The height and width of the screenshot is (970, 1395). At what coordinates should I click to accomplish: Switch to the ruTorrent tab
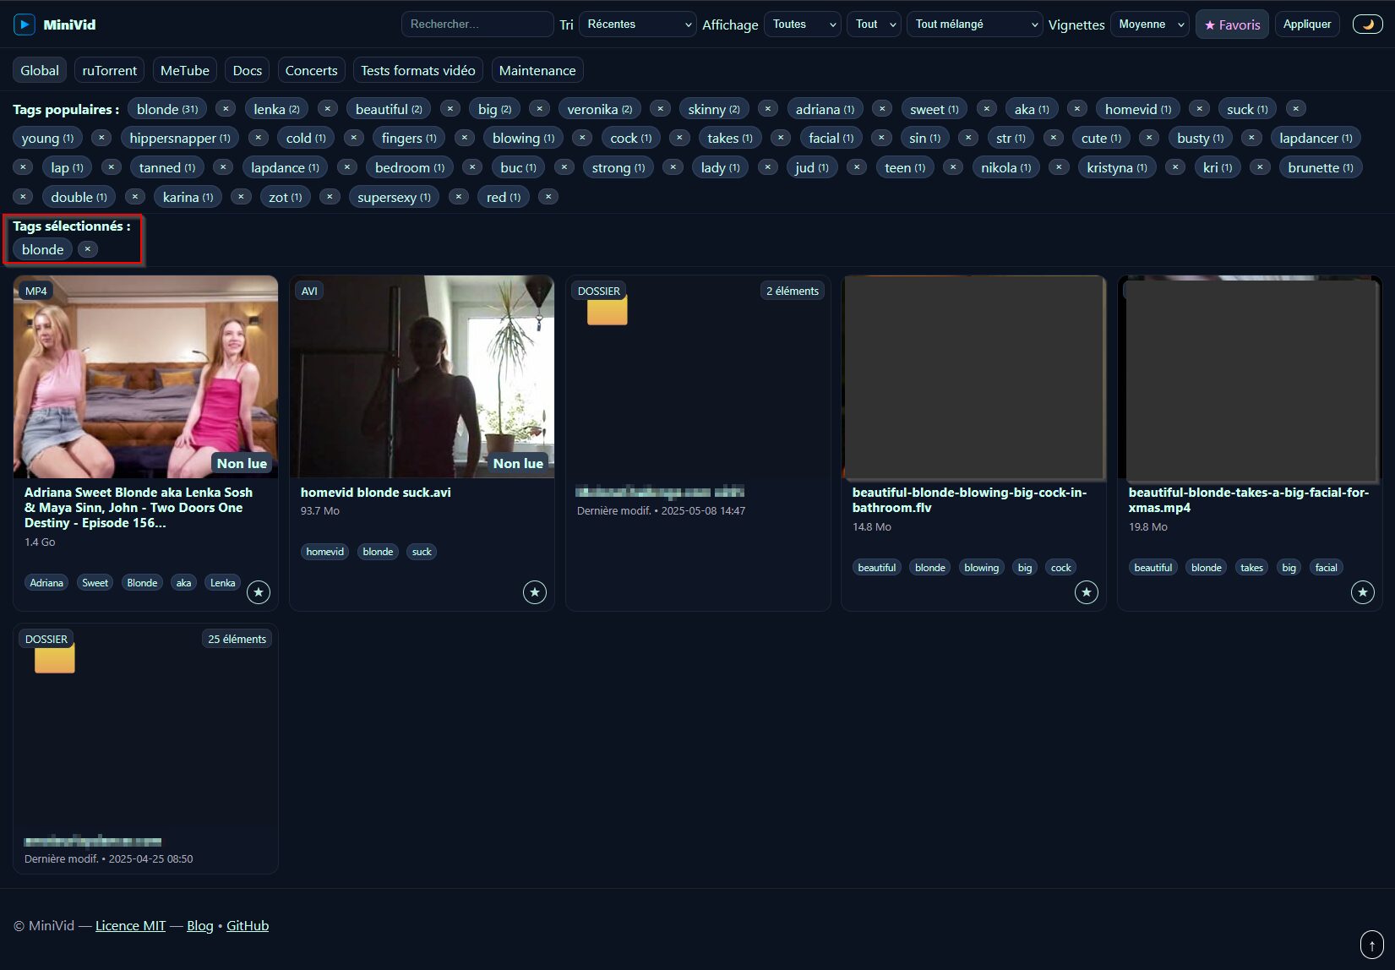(109, 70)
